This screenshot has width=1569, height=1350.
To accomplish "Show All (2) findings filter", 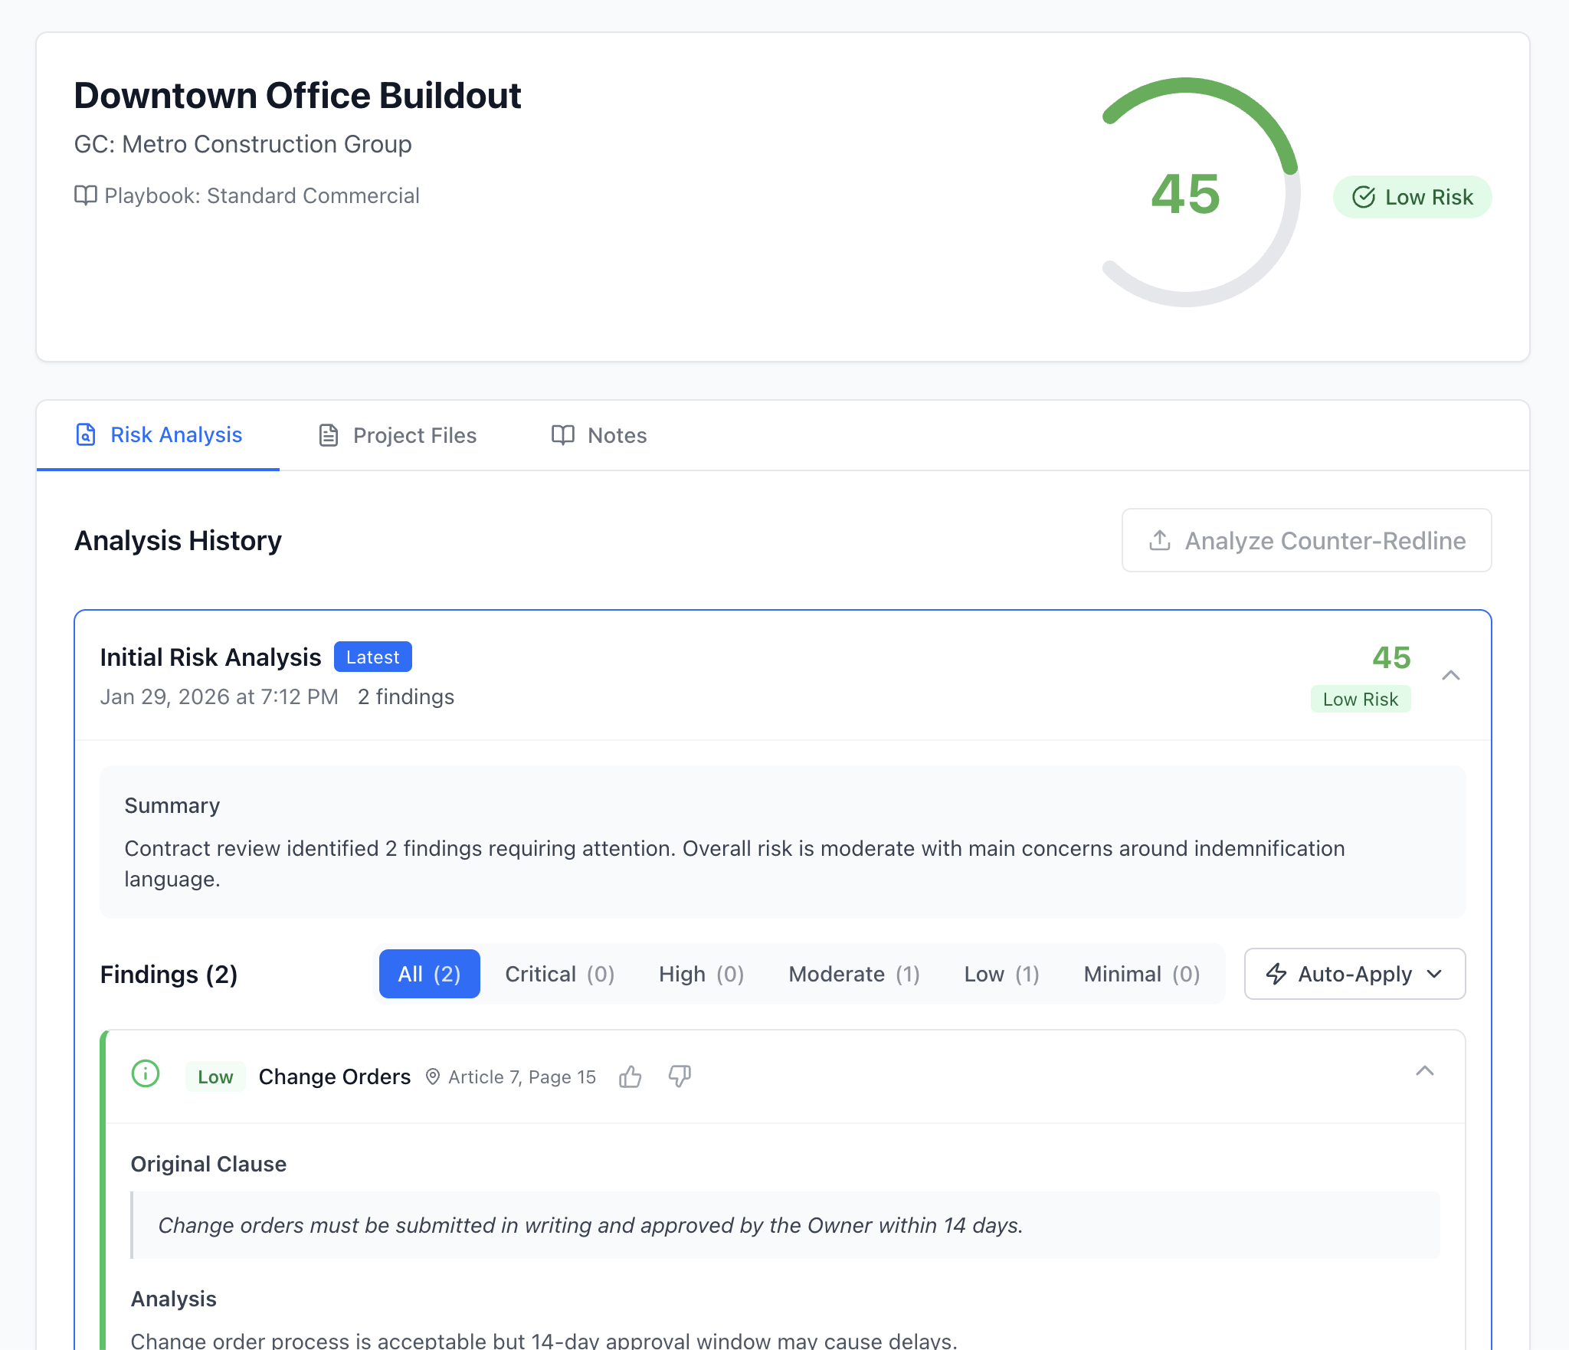I will 429,974.
